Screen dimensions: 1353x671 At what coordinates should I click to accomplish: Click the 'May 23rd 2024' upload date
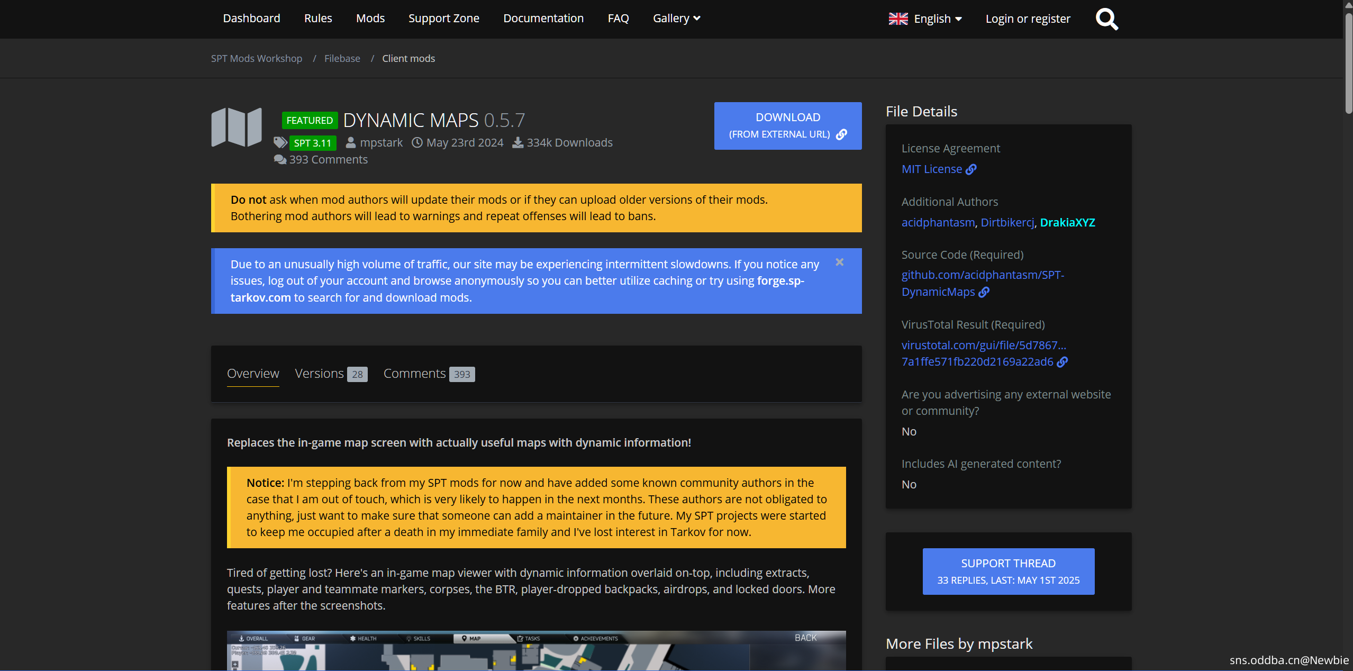pos(465,143)
